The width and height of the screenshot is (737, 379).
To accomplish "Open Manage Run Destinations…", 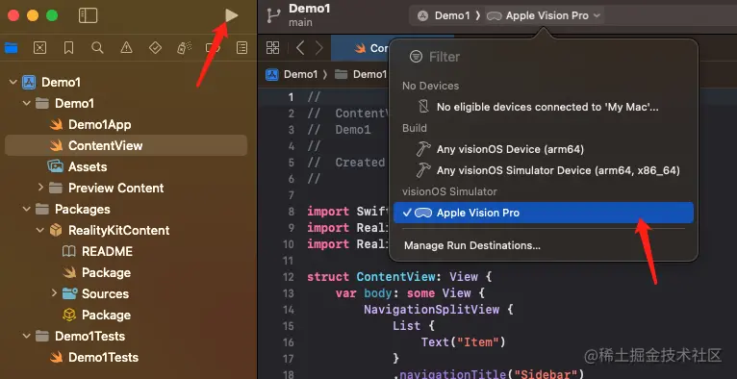I will [x=471, y=245].
